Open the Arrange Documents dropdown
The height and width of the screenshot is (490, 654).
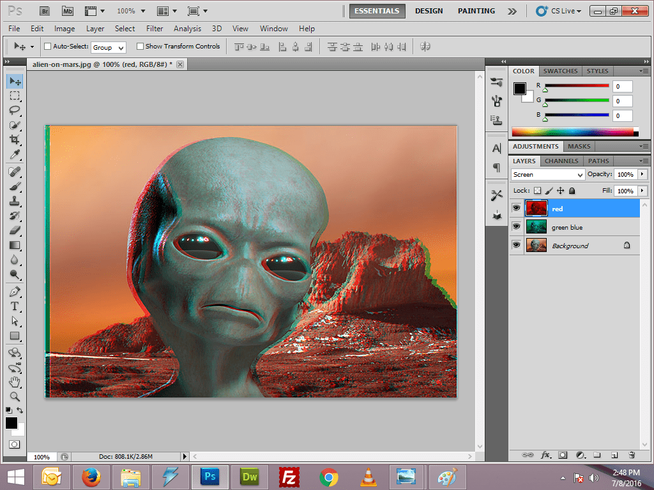(167, 11)
